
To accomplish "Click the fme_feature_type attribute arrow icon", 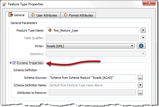I will [50, 30].
